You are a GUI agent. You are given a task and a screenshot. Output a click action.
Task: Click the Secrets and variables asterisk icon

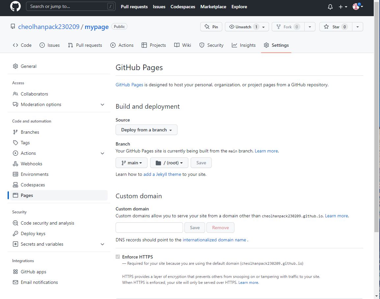(15, 244)
